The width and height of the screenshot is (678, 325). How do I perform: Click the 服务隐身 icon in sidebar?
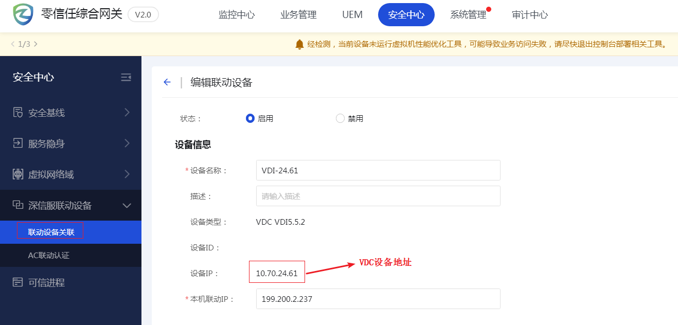18,143
